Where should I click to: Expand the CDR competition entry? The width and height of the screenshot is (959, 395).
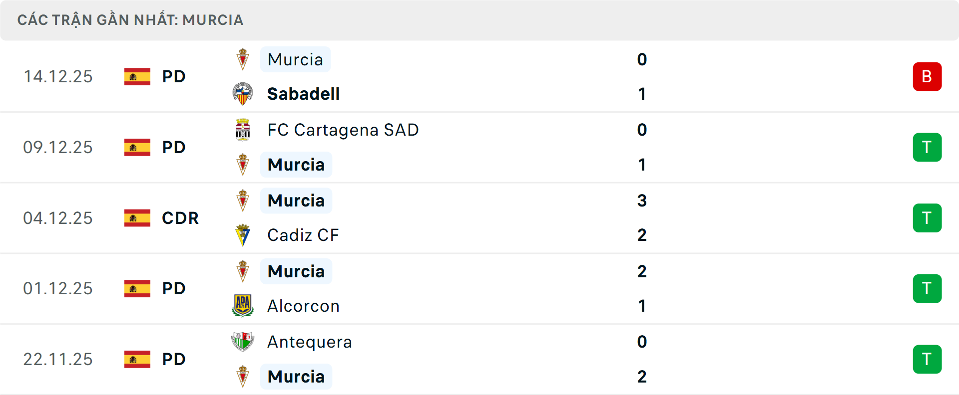tap(180, 218)
